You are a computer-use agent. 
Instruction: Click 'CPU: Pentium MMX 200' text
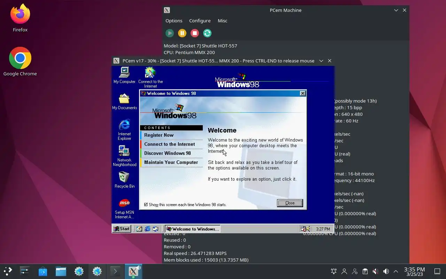(x=189, y=52)
